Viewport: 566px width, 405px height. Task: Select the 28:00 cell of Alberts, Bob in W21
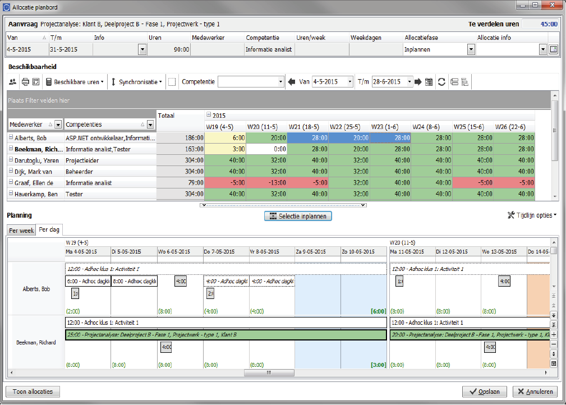coord(308,137)
